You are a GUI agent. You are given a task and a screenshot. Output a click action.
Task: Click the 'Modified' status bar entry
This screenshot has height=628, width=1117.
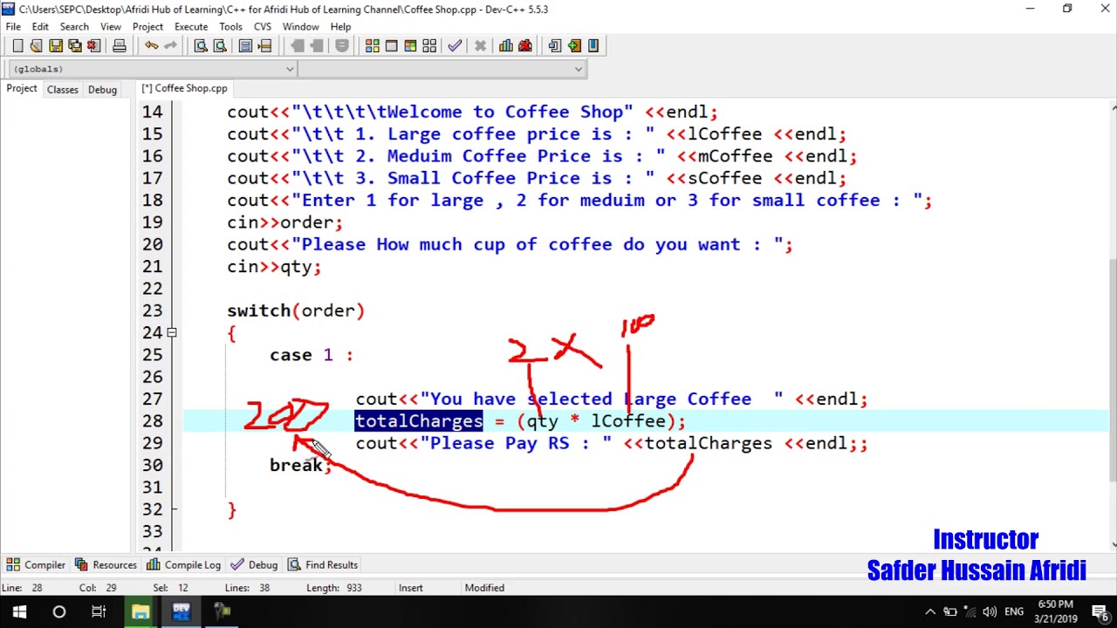[x=484, y=588]
